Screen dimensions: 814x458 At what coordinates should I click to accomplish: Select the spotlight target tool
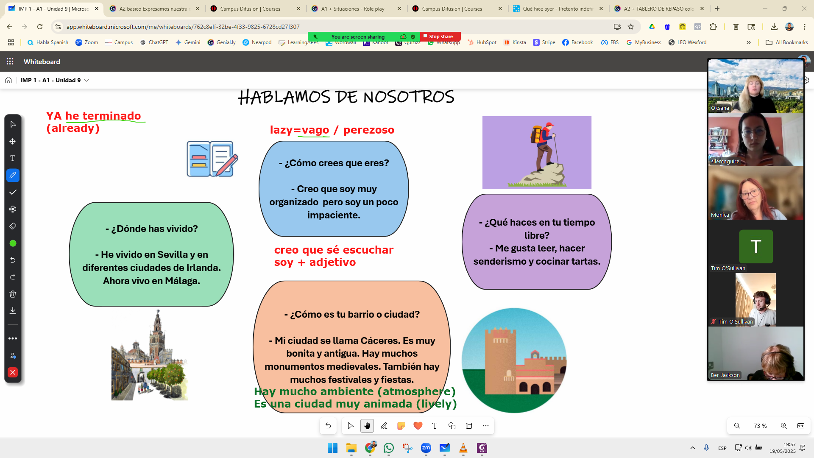(x=13, y=209)
